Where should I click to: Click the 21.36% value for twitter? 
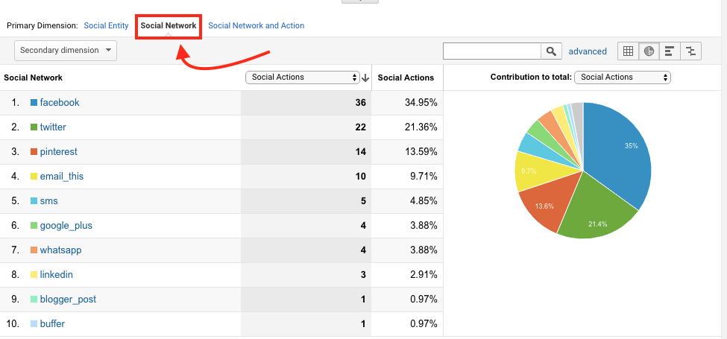pos(421,127)
